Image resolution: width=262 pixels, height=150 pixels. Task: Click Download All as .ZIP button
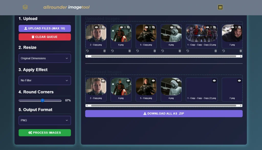pyautogui.click(x=164, y=114)
